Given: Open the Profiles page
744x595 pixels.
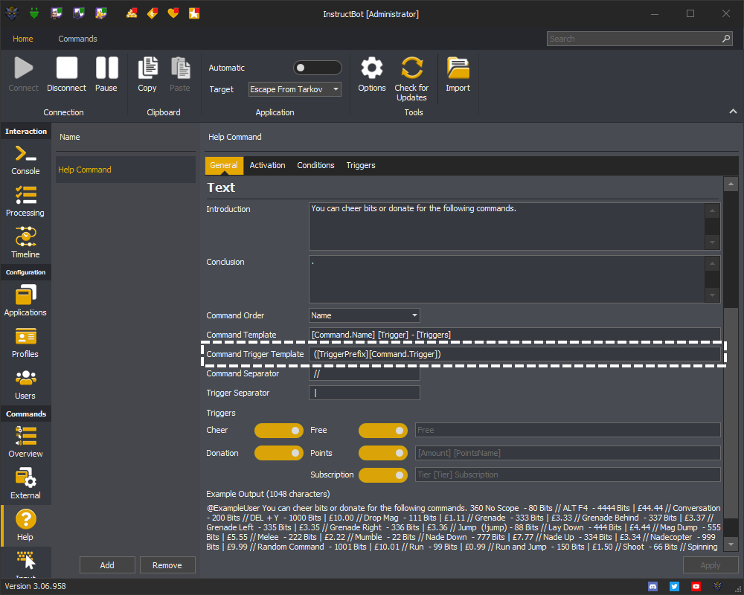Looking at the screenshot, I should click(x=25, y=343).
